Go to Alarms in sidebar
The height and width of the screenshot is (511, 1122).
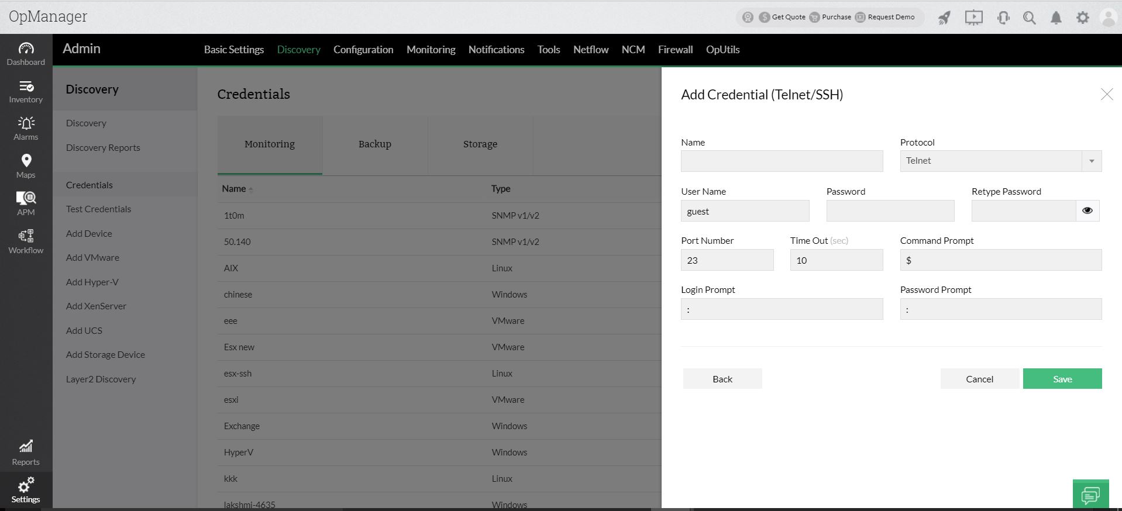[26, 128]
